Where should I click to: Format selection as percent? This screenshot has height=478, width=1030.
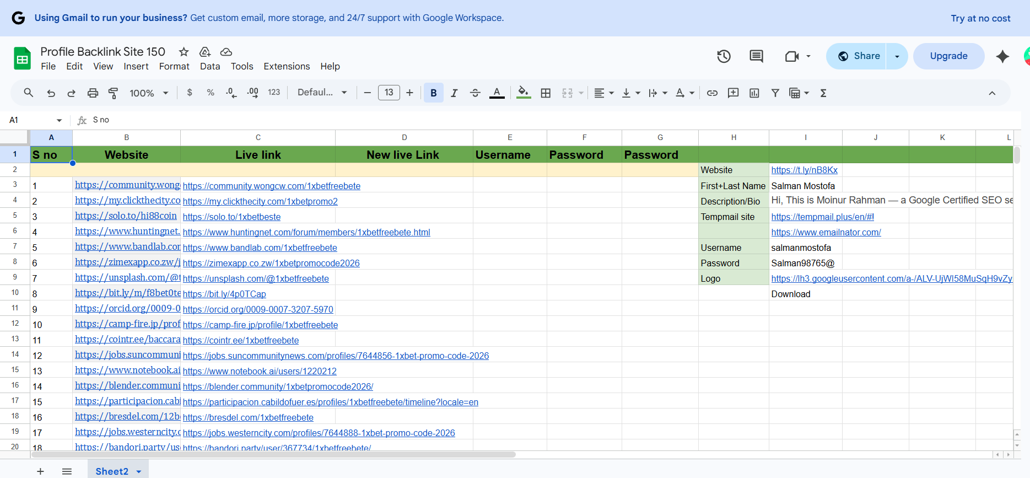pyautogui.click(x=211, y=93)
